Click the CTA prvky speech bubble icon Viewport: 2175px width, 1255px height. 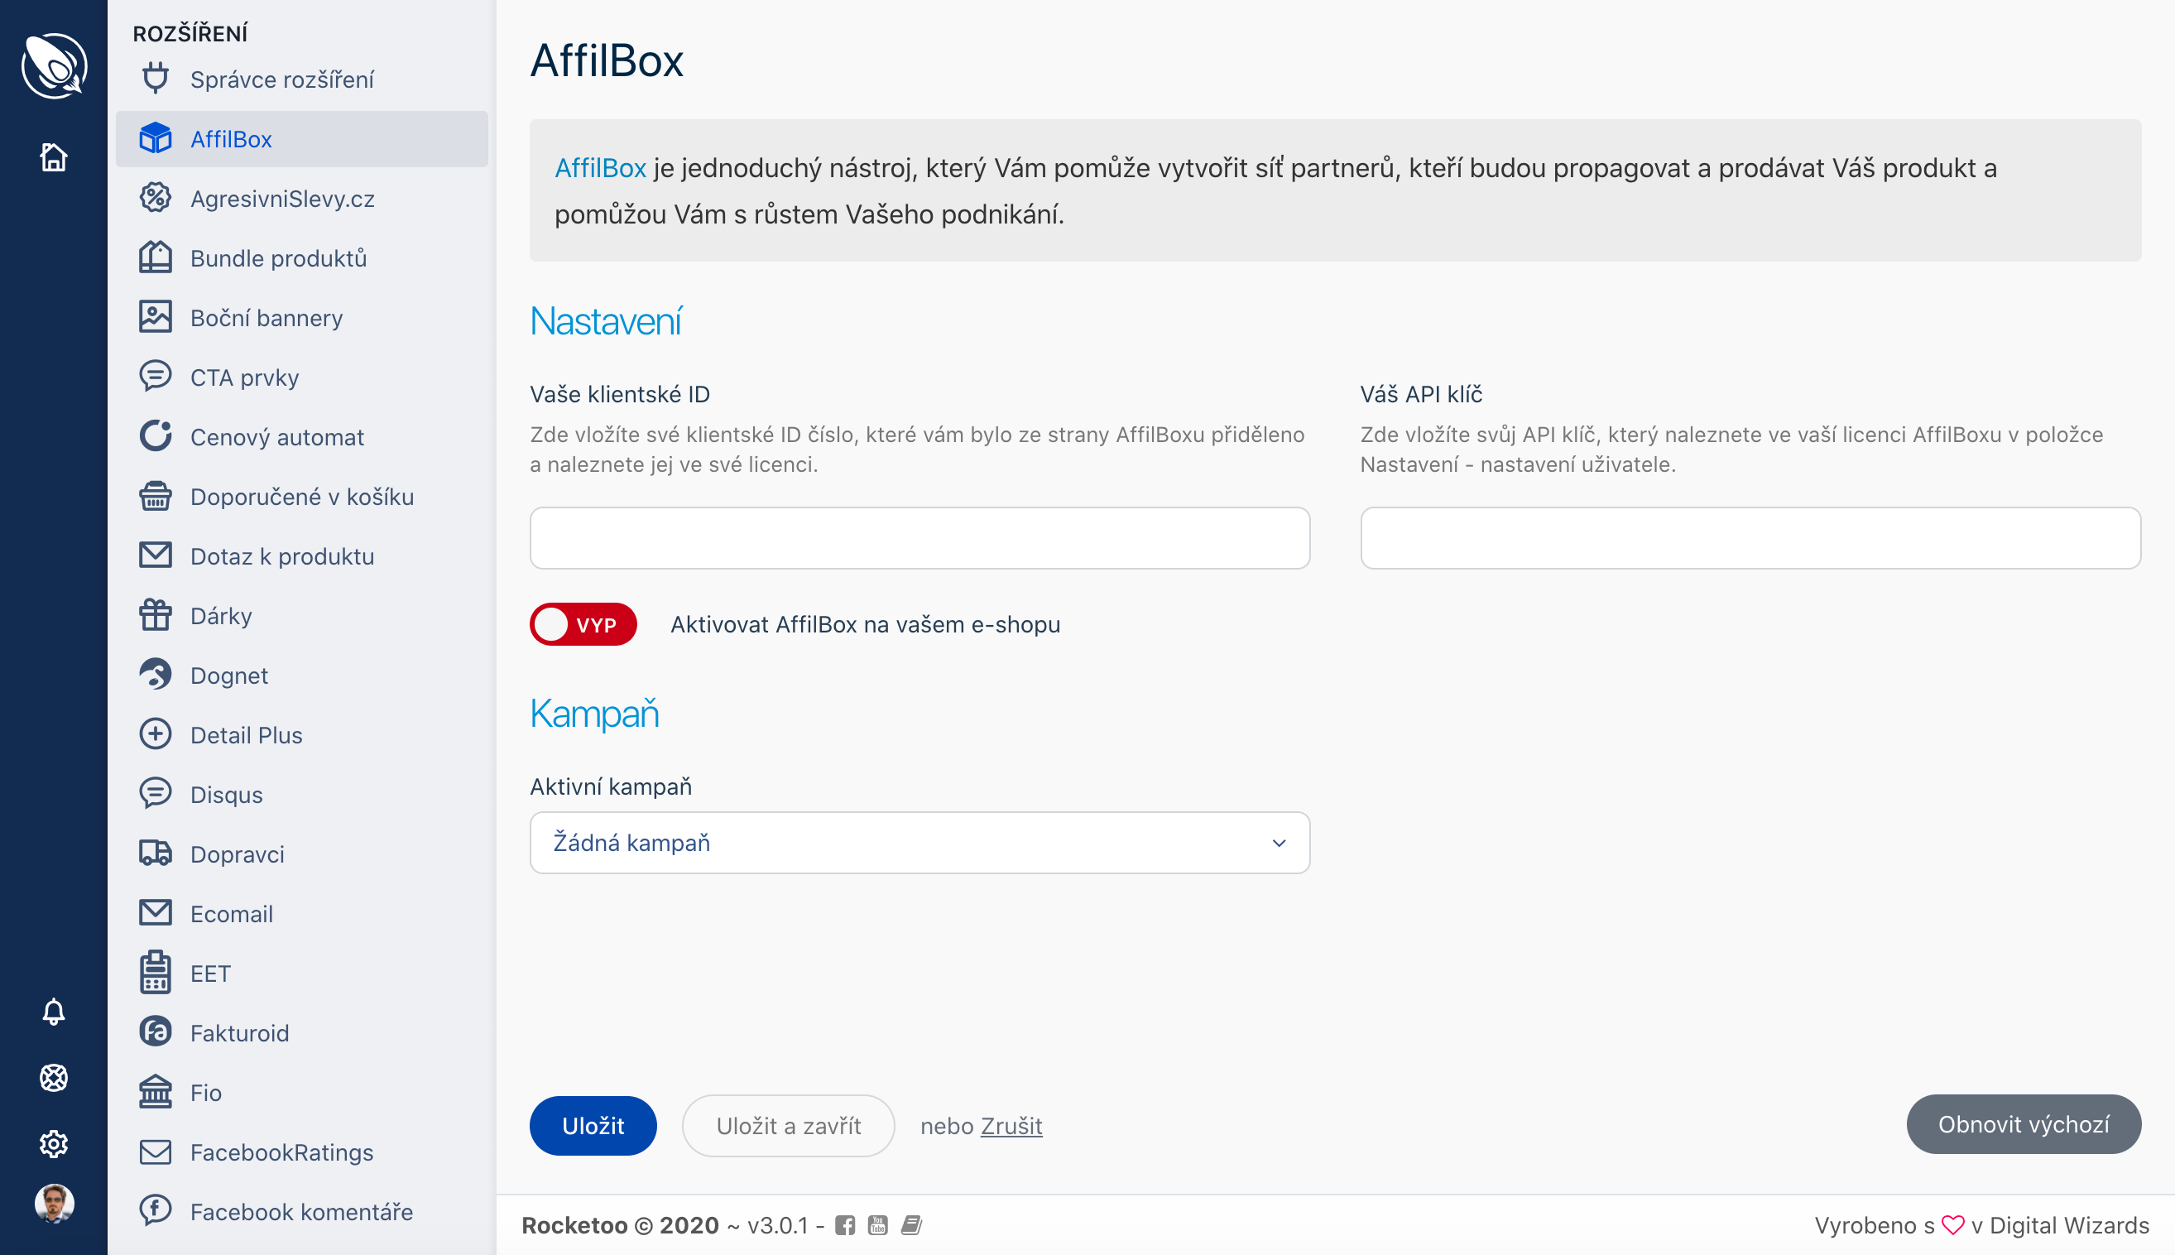[155, 377]
